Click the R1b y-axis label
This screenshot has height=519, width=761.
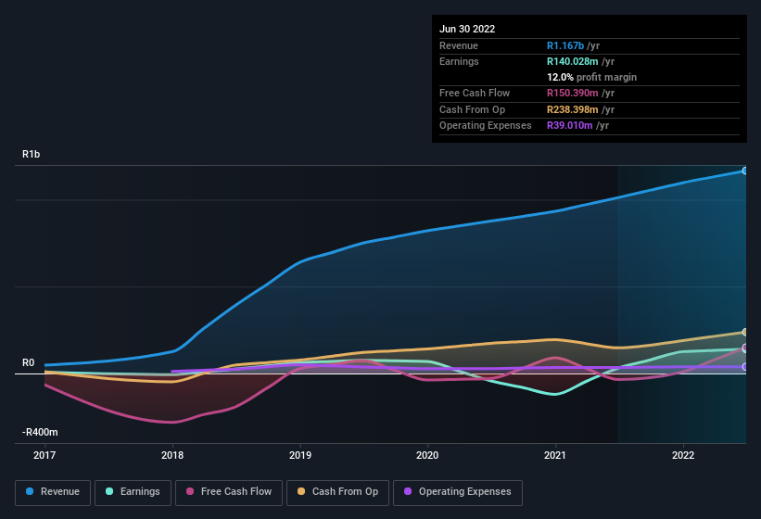[32, 154]
